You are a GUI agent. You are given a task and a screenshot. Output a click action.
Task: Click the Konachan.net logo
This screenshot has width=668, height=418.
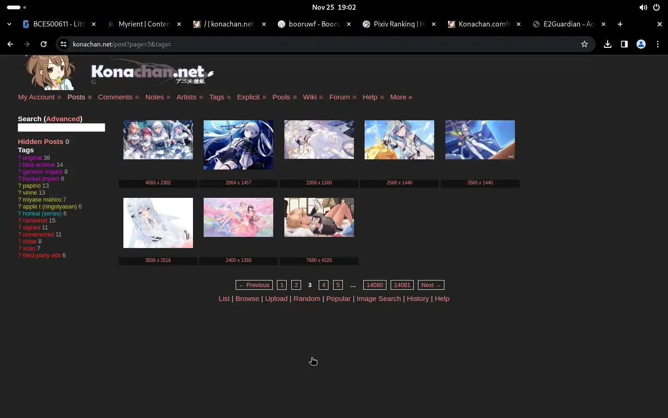(152, 73)
